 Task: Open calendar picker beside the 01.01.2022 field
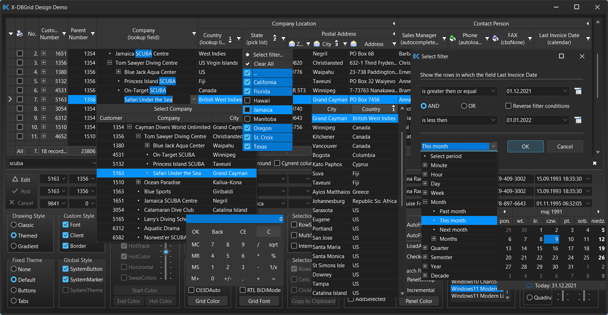tap(578, 120)
